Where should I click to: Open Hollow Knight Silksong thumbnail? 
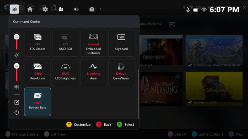click(x=161, y=89)
